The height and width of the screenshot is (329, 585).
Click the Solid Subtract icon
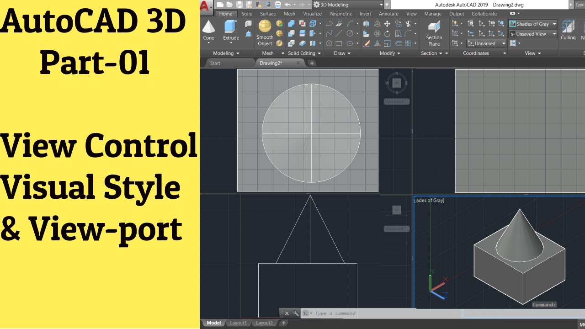click(x=291, y=33)
